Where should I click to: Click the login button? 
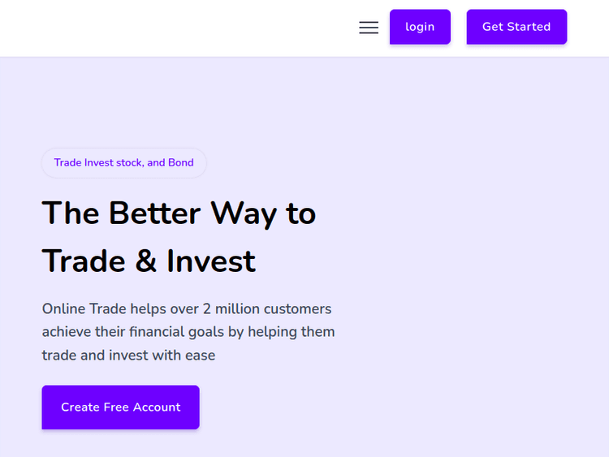pos(420,27)
